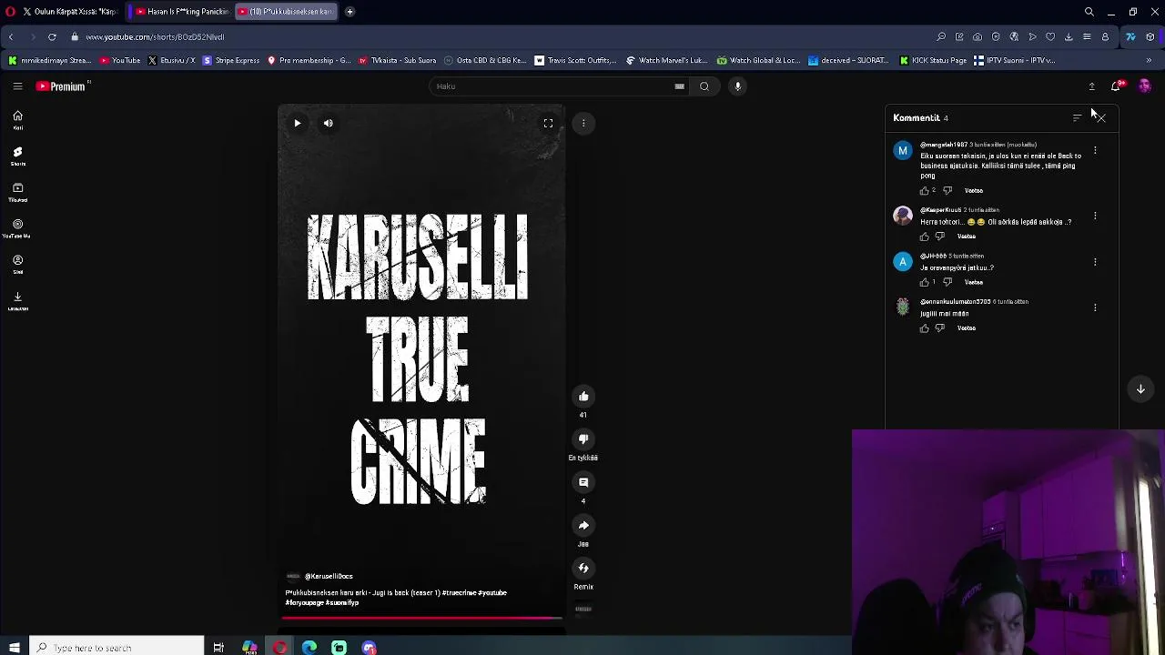The width and height of the screenshot is (1165, 655).
Task: Like the @JH-666 comment
Action: point(925,282)
